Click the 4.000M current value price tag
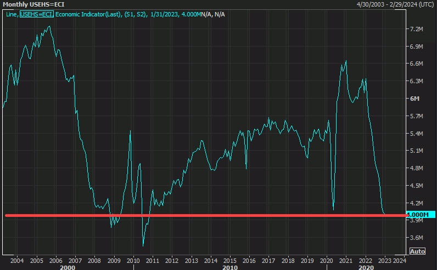The width and height of the screenshot is (437, 270). pos(421,214)
